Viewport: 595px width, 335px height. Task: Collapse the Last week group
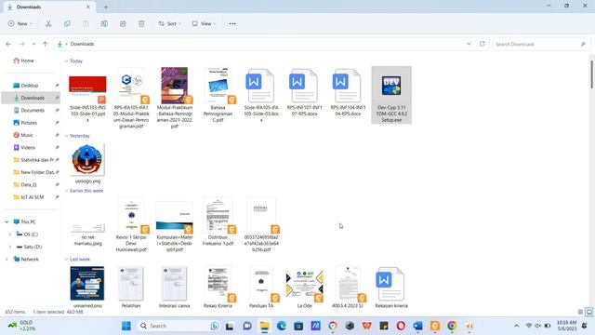66,259
